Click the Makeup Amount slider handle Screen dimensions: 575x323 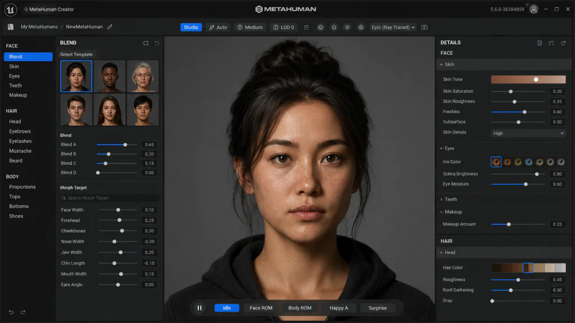(x=509, y=224)
